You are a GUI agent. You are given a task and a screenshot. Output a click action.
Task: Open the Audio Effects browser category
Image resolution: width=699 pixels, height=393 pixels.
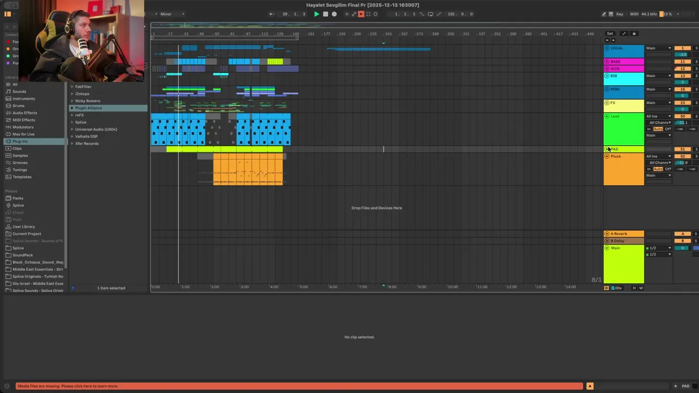(x=25, y=113)
